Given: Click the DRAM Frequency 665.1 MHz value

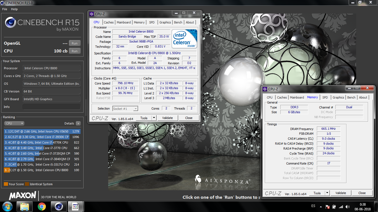Looking at the screenshot, I should tap(328, 129).
